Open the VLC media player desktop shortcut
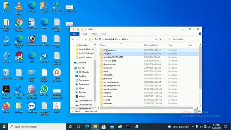 tap(19, 8)
